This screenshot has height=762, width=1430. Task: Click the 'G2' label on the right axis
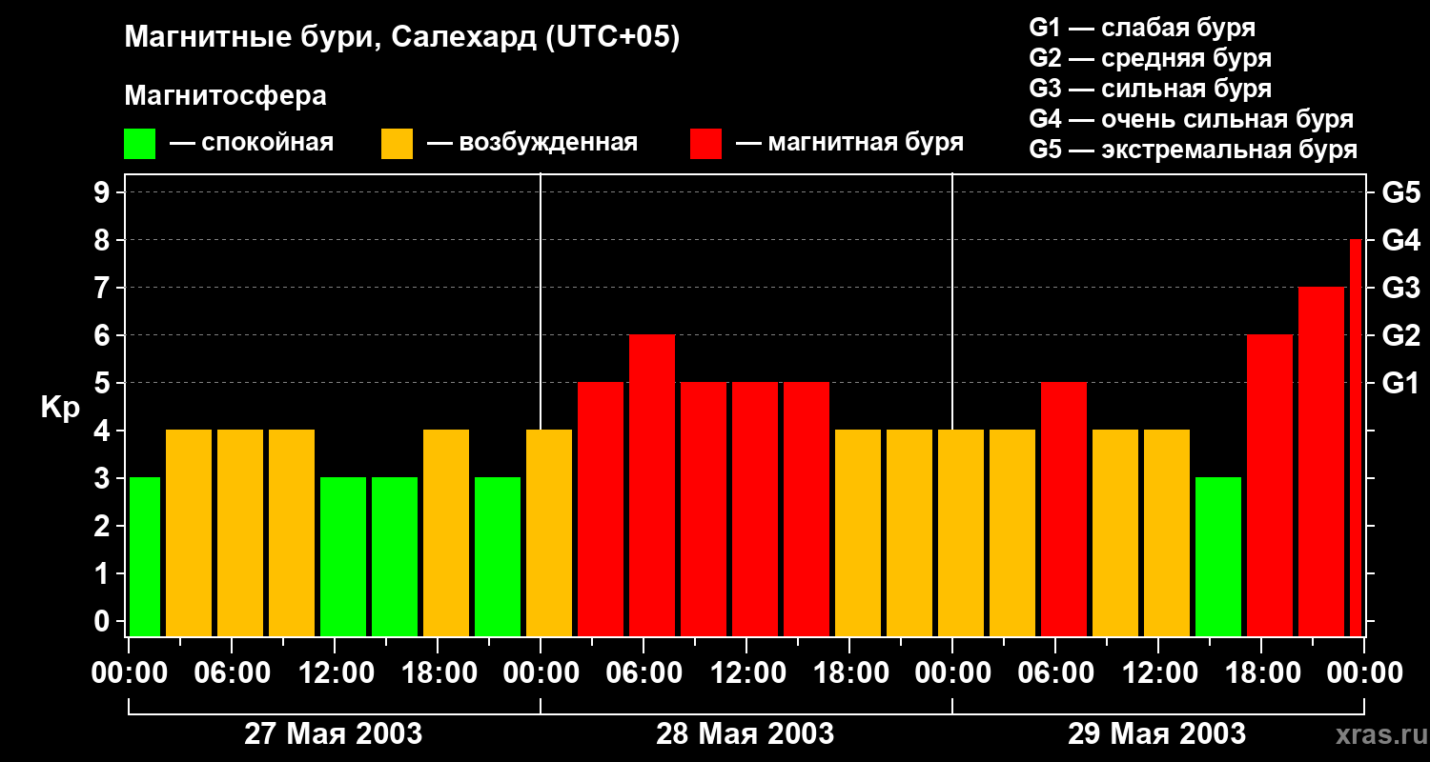coord(1400,335)
